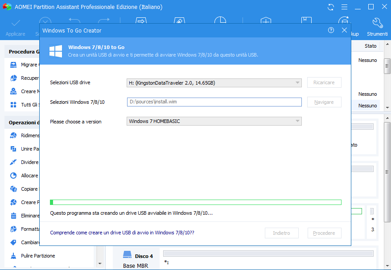Click the Navigare button
This screenshot has height=270, width=391.
pyautogui.click(x=324, y=102)
